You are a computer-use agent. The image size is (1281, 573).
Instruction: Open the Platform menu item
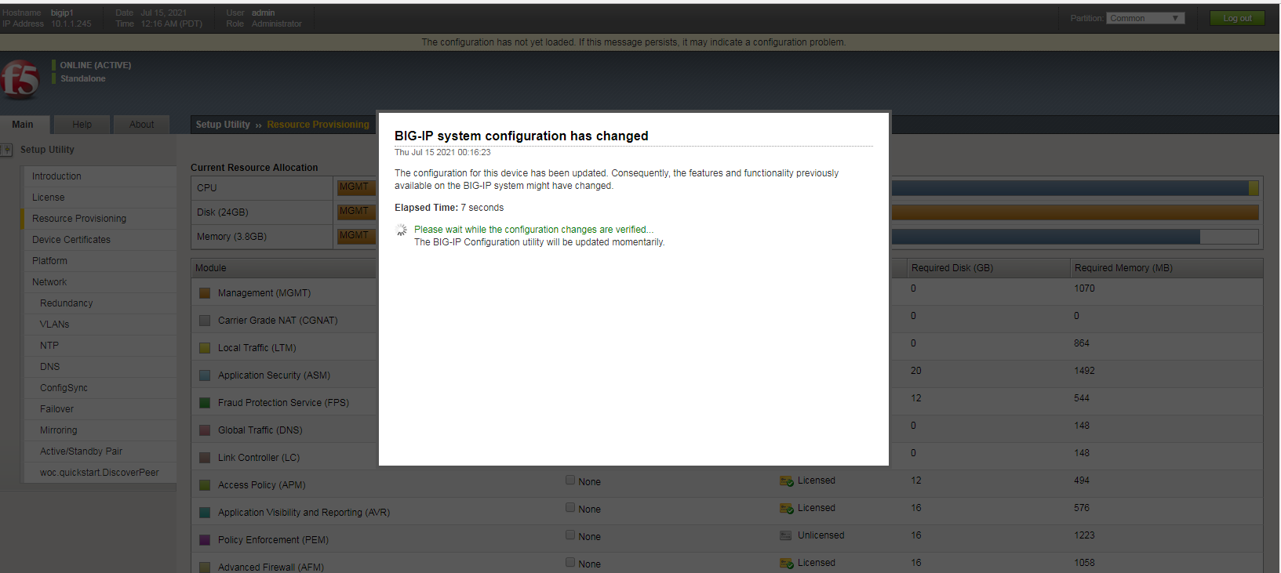click(x=100, y=261)
